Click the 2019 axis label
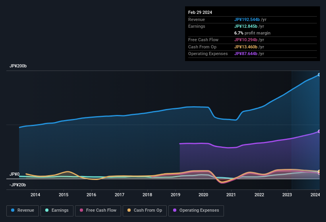The width and height of the screenshot is (326, 222). point(176,195)
